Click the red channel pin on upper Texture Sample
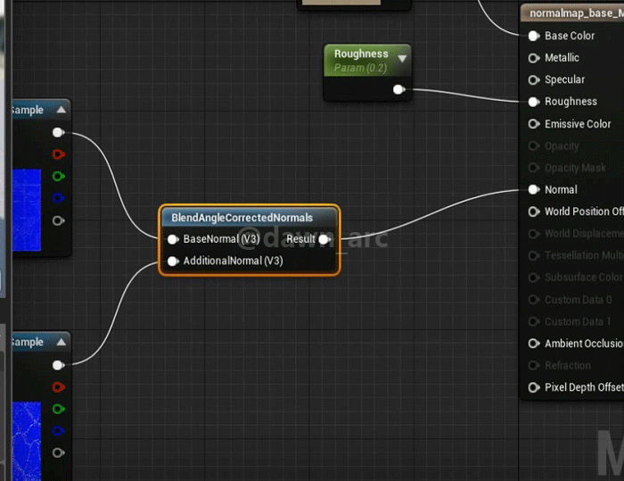 (59, 154)
